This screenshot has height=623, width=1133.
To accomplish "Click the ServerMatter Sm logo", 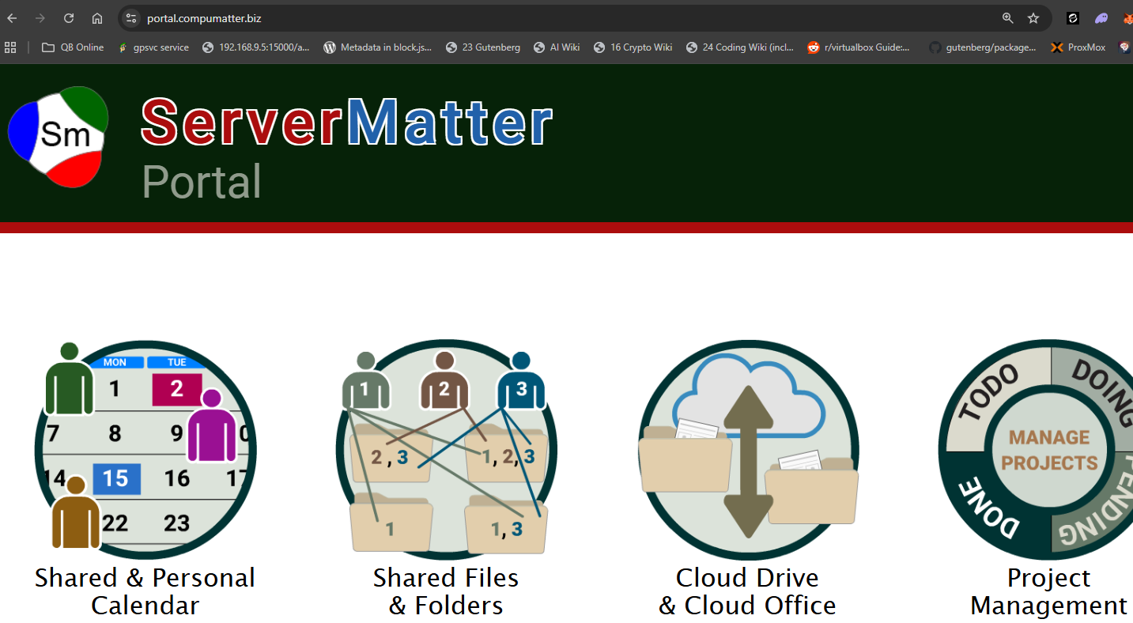I will coord(58,137).
